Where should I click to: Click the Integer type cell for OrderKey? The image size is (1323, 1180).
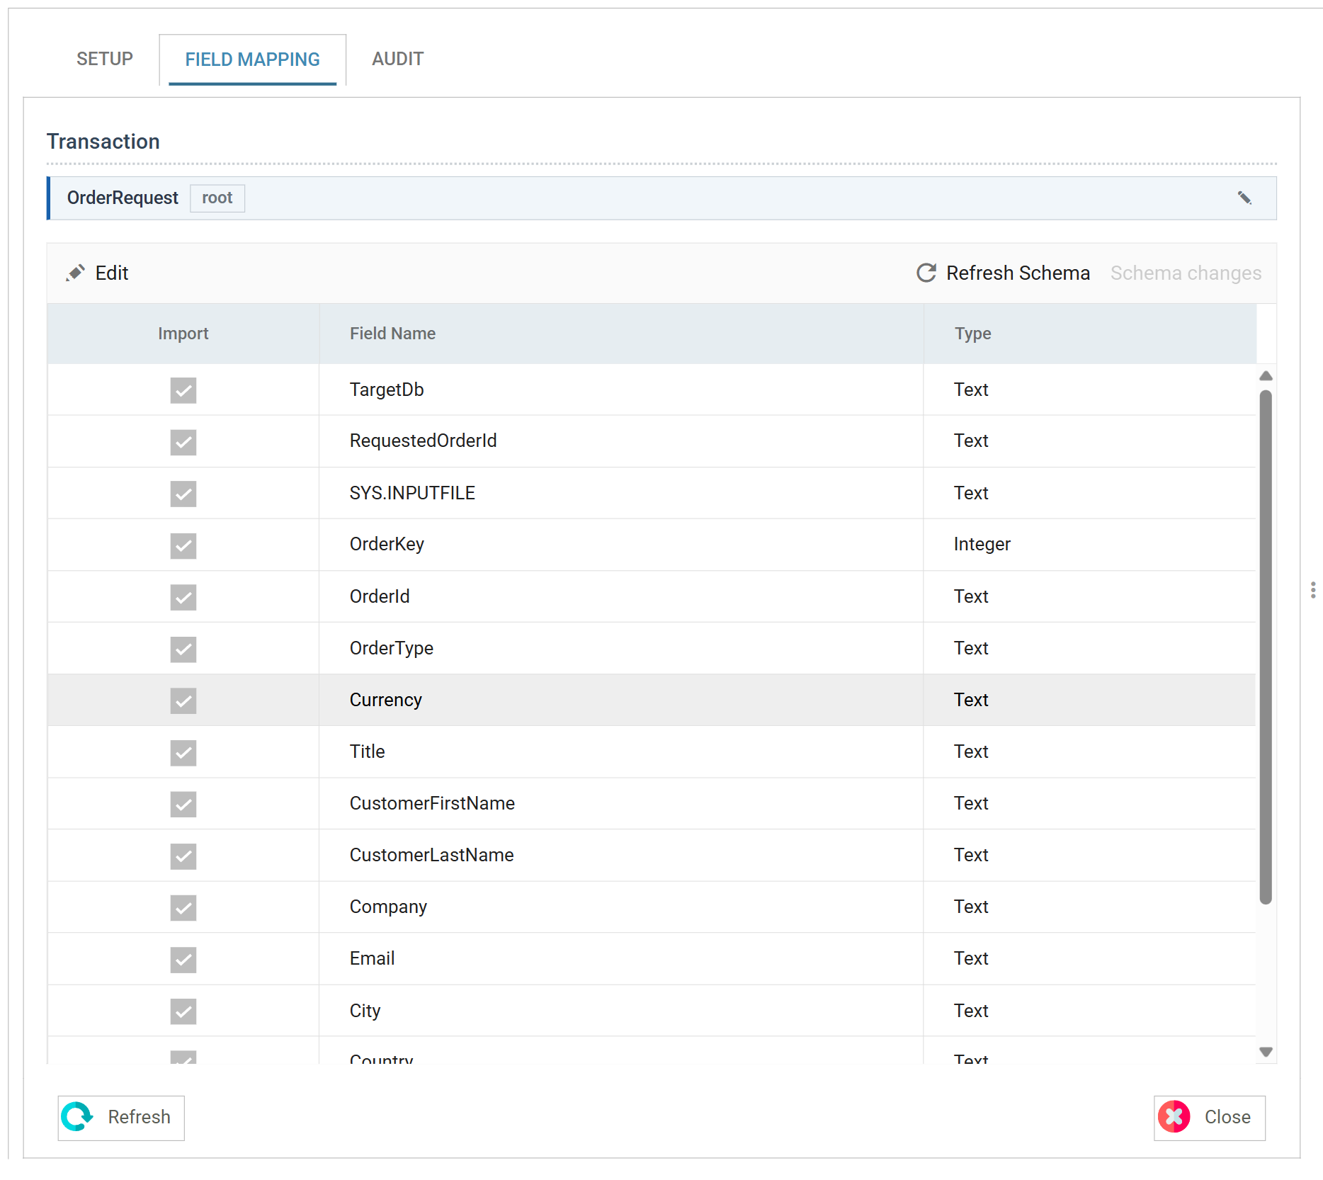click(x=1089, y=544)
